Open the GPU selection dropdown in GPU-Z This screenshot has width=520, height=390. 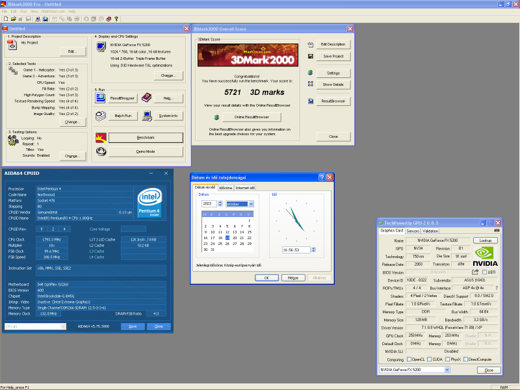(x=447, y=370)
